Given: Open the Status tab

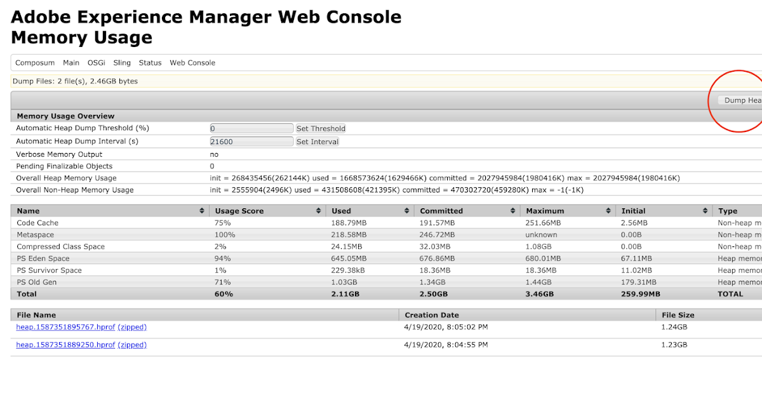Looking at the screenshot, I should point(150,62).
